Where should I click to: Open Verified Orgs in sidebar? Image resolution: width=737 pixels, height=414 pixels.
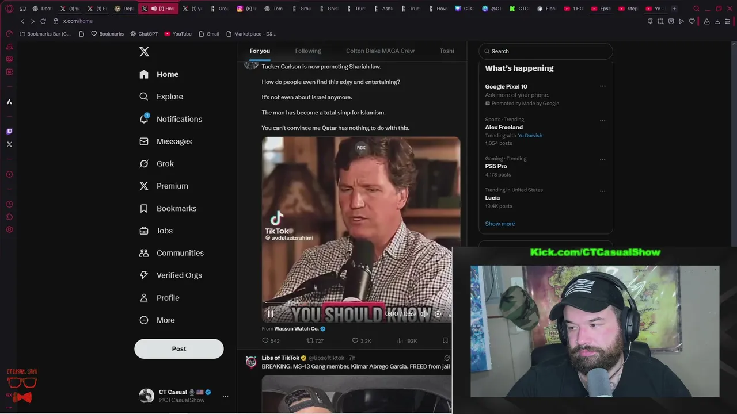pos(170,275)
